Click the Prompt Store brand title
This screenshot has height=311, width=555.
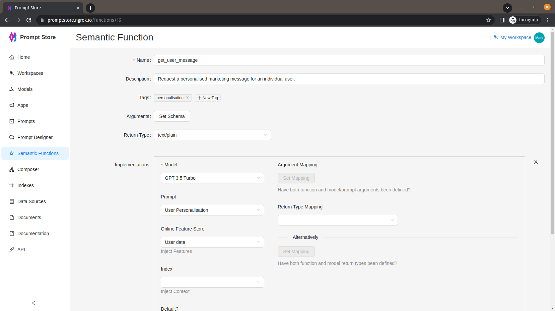[x=38, y=37]
